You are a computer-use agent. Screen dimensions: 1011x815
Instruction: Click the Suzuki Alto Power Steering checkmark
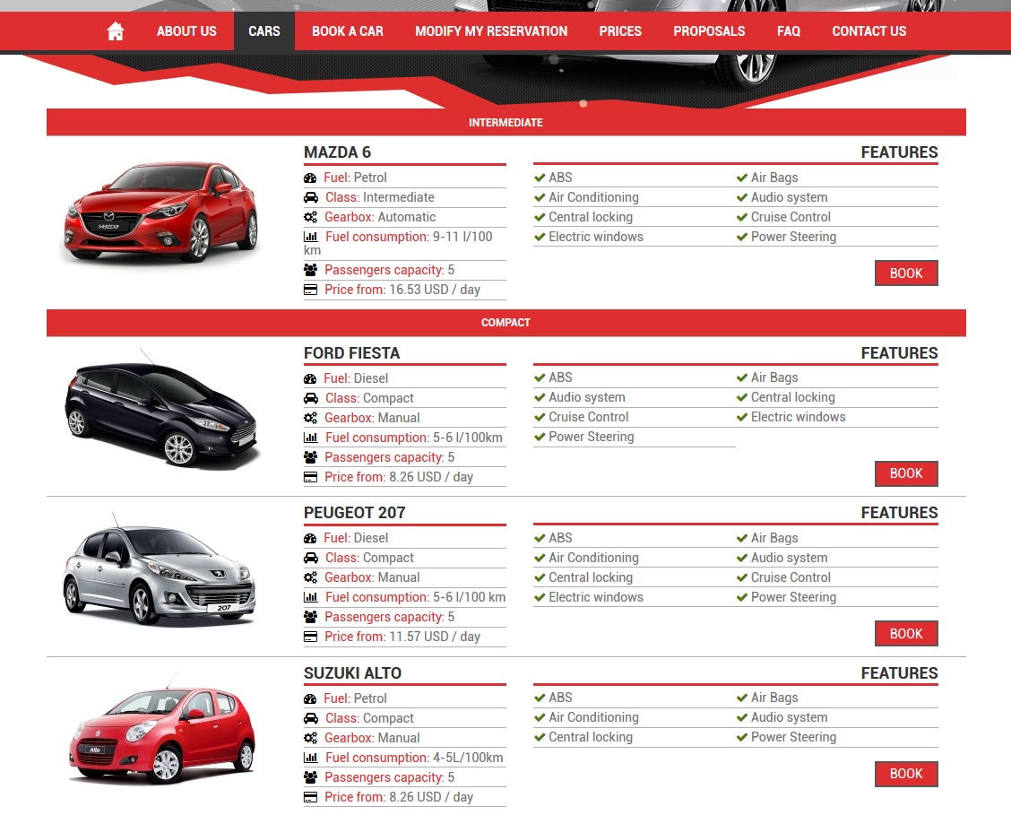pyautogui.click(x=742, y=738)
